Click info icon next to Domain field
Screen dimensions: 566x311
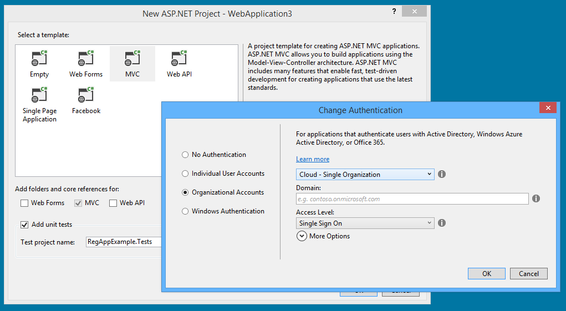536,198
